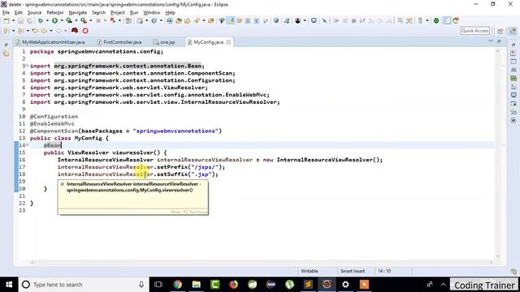Toggle Mark Occurrences highlighted toolbar button
Screen dimensions: 520x292
(231, 20)
